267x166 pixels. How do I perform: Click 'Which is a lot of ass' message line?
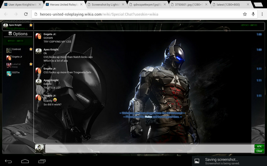tap(55, 61)
